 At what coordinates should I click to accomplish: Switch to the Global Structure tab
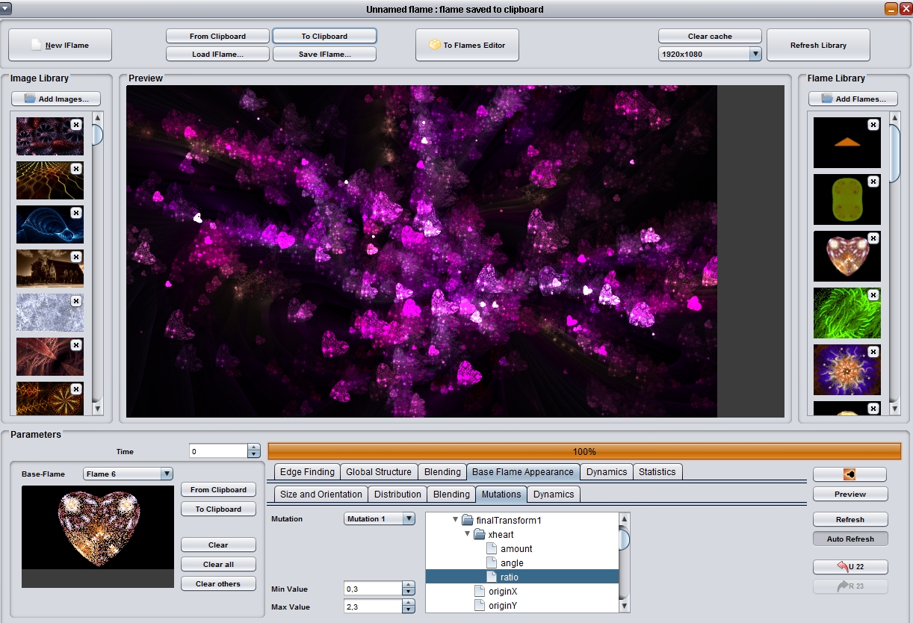pyautogui.click(x=379, y=471)
